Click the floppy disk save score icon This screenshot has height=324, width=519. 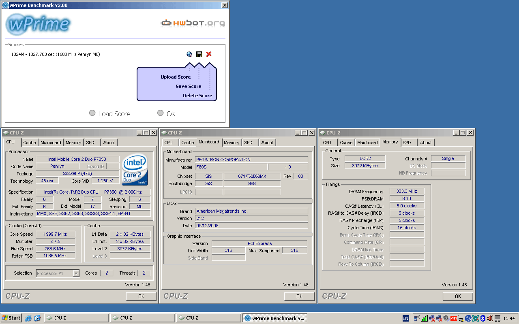pos(199,54)
